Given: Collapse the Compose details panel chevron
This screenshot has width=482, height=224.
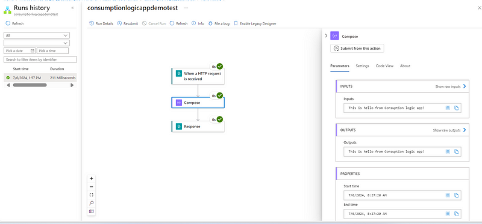Looking at the screenshot, I should point(326,36).
